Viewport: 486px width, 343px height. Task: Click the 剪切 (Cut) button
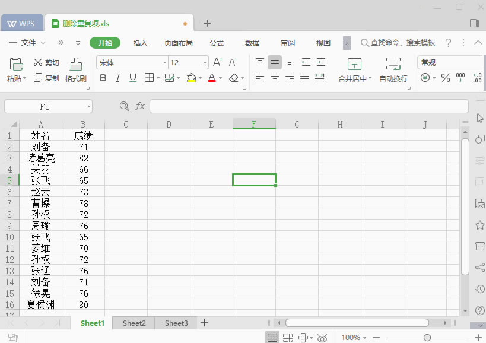coord(45,62)
